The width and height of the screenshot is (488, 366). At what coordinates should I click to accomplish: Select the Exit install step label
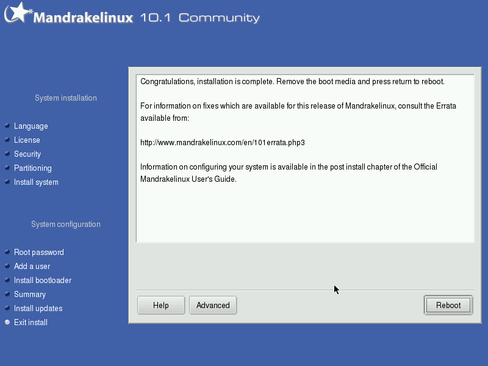click(31, 322)
